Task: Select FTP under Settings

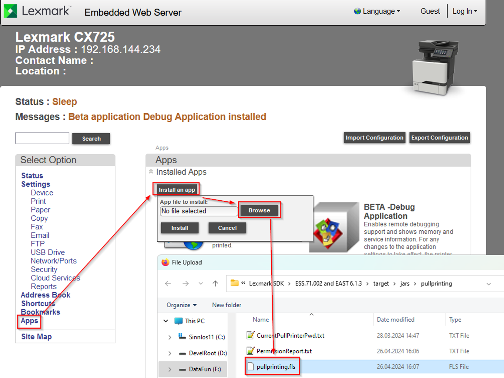Action: 38,244
